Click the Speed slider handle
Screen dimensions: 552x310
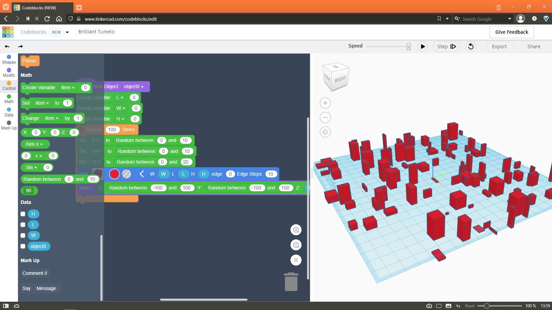point(408,46)
